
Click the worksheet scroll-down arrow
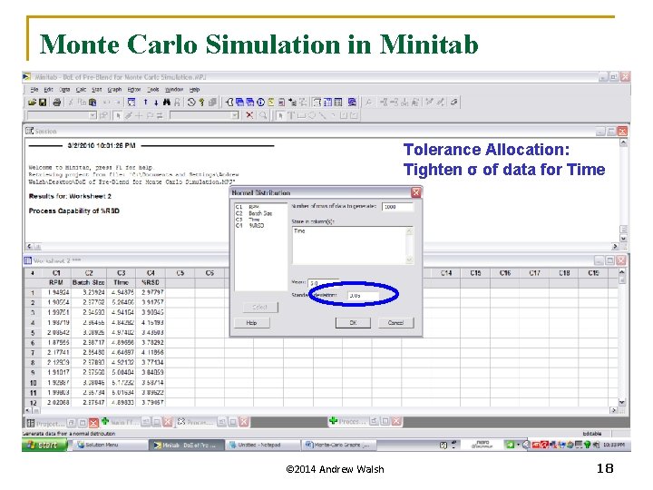coord(622,403)
